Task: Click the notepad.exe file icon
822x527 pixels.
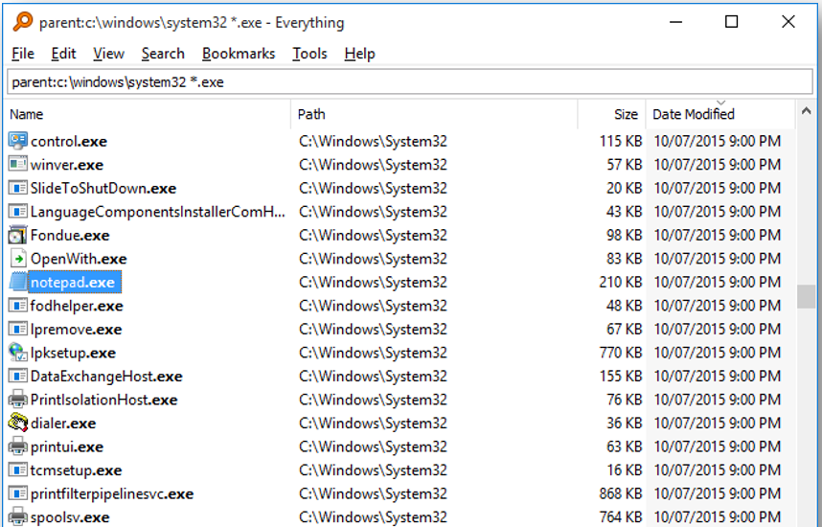Action: pos(18,282)
